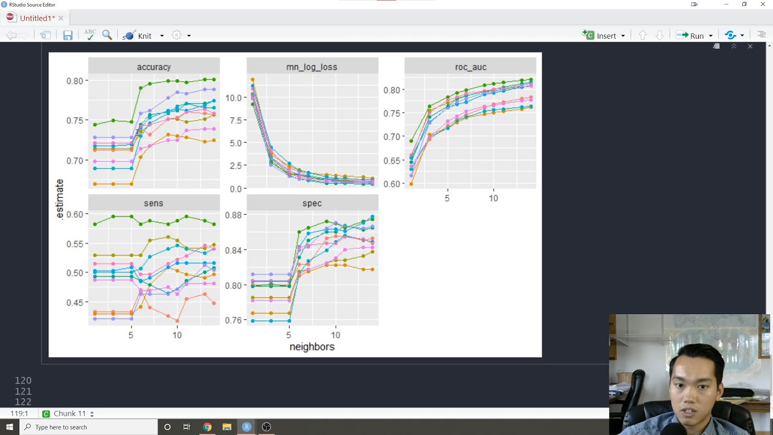Open Task View on the taskbar
Viewport: 773px width, 435px height.
point(187,427)
